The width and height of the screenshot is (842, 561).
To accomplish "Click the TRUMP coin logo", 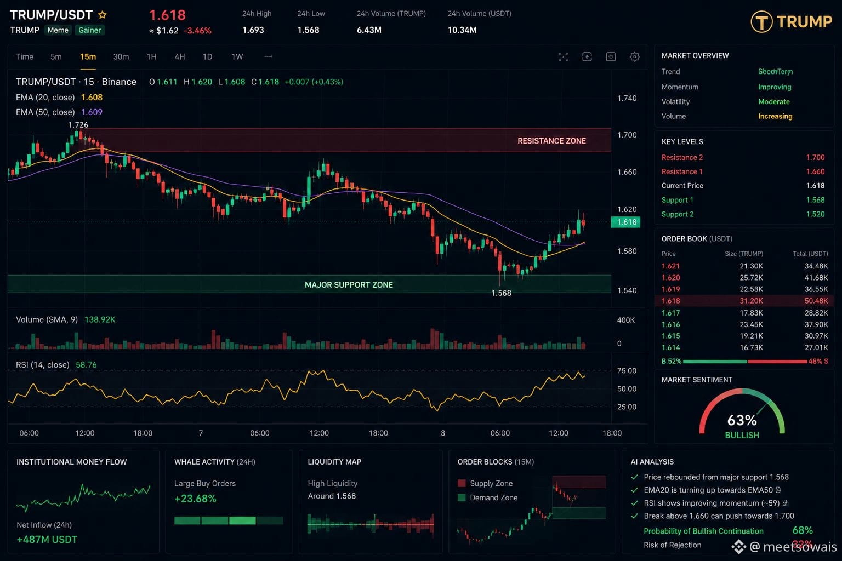I will click(x=761, y=22).
